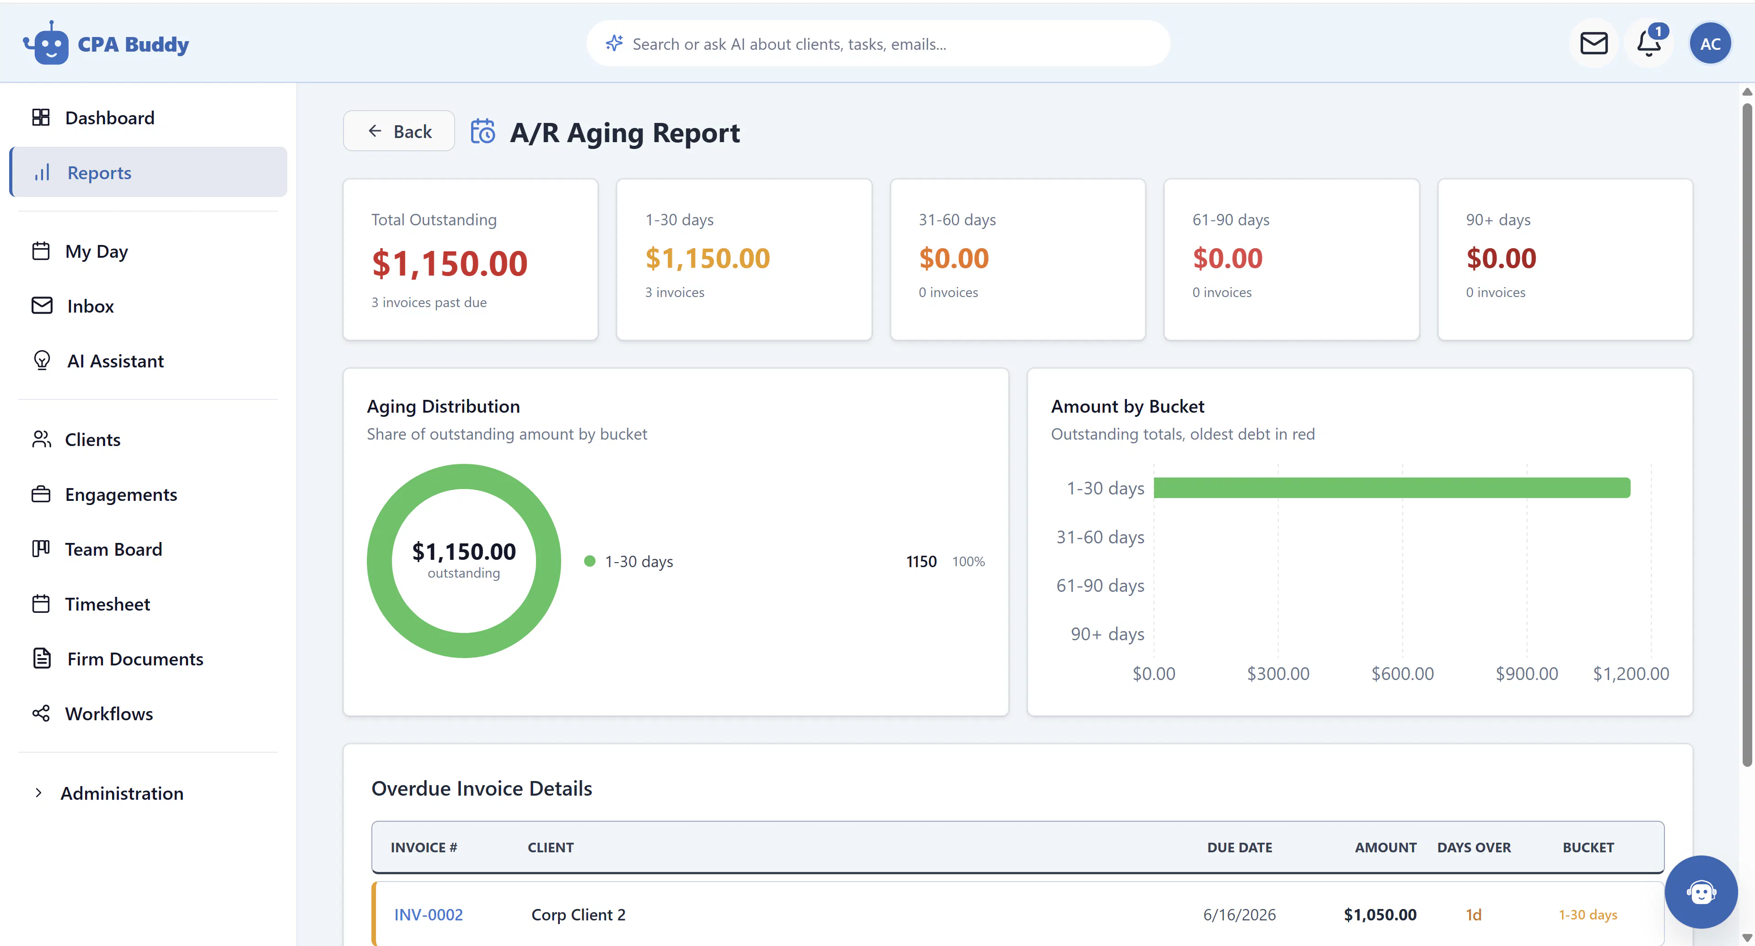The height and width of the screenshot is (946, 1755).
Task: Click the INVOICE # column header
Action: (424, 847)
